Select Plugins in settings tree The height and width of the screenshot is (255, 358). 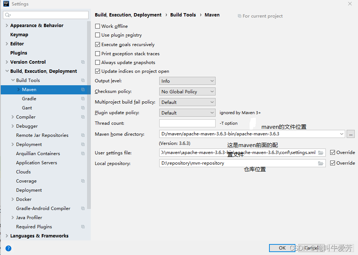coord(19,53)
